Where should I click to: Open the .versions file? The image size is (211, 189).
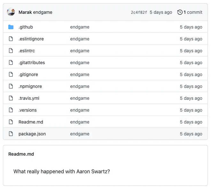click(x=27, y=110)
